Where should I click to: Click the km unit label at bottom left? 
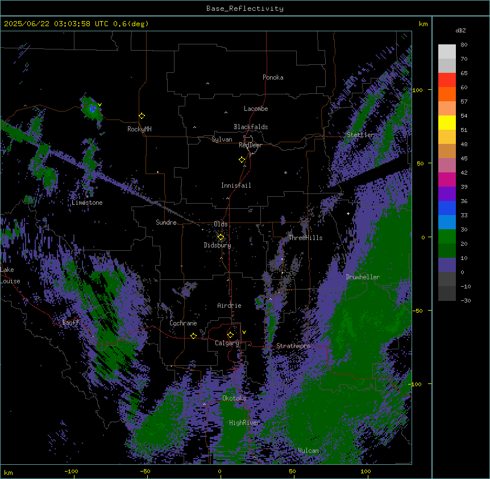pyautogui.click(x=9, y=472)
